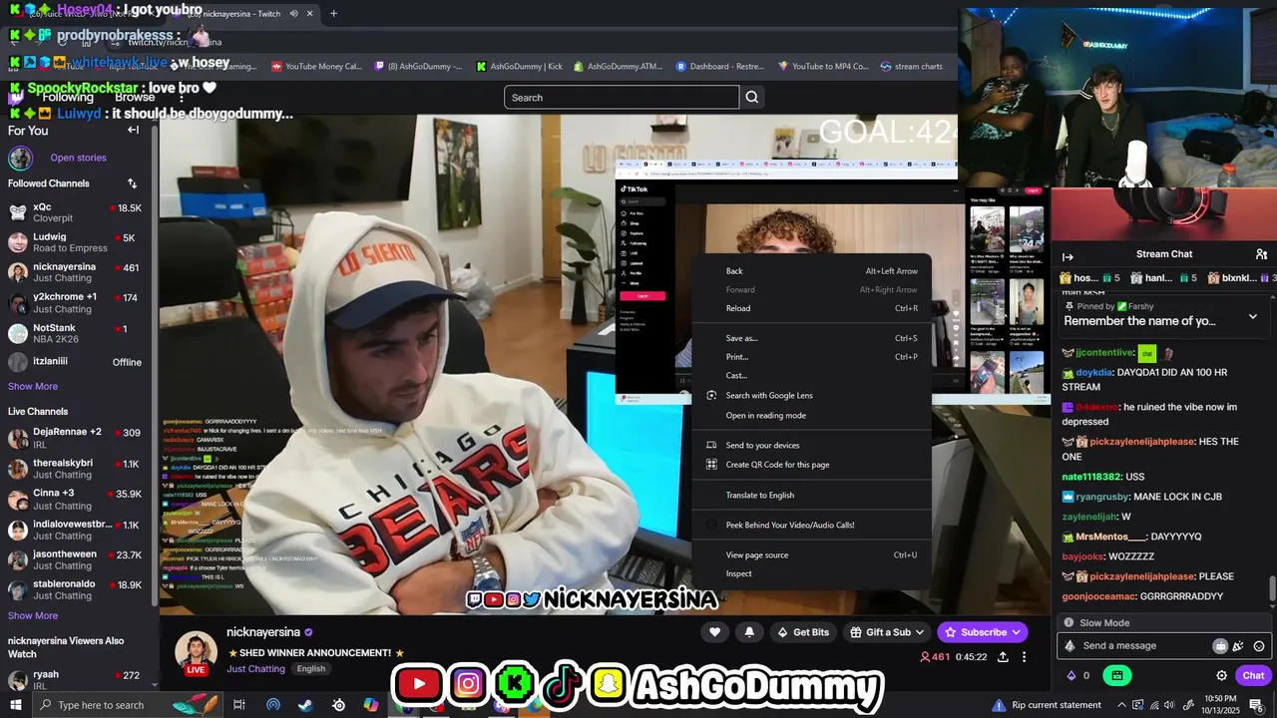Open Windows Start menu

[17, 705]
